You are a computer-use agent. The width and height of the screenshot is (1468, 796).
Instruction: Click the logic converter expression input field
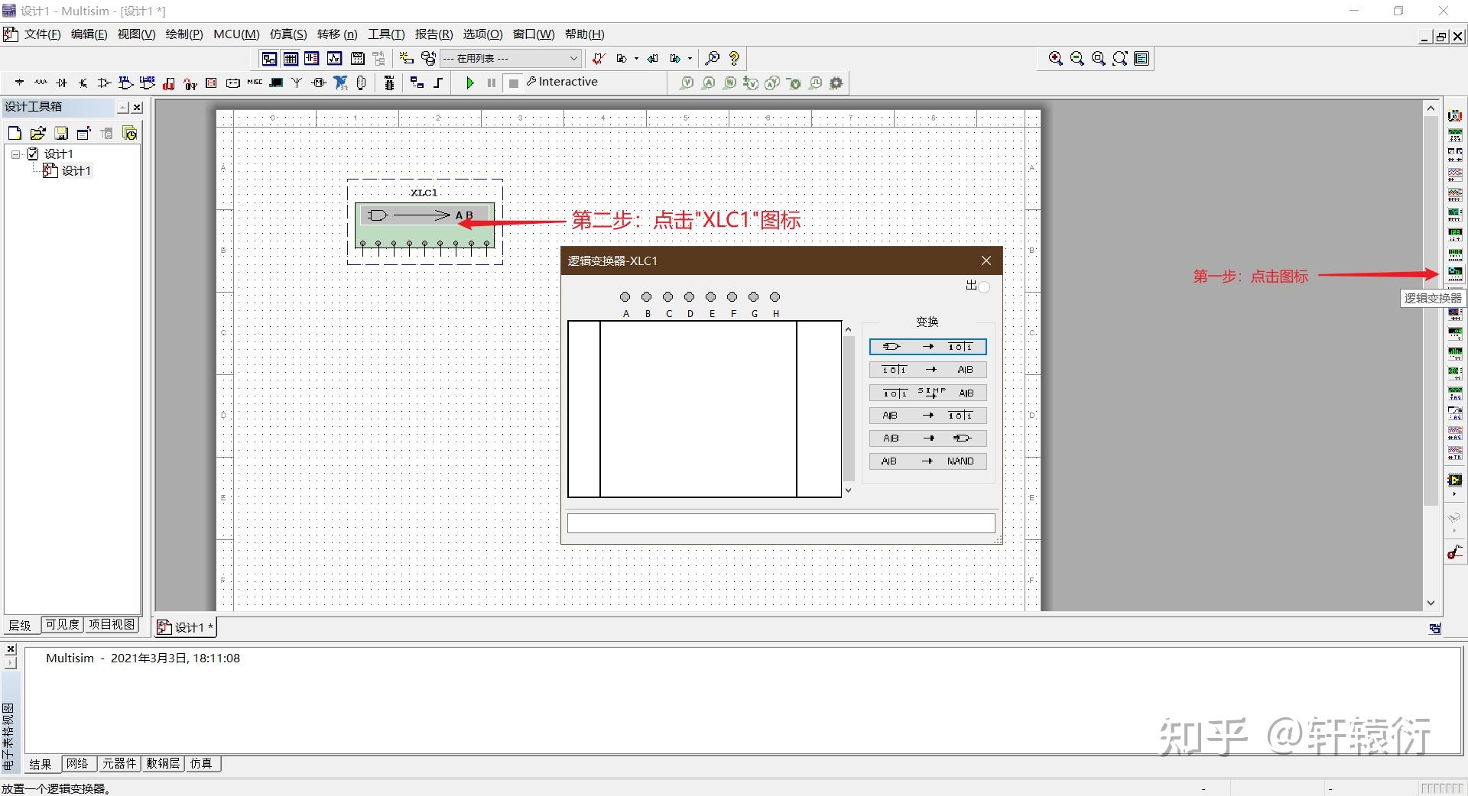tap(781, 523)
